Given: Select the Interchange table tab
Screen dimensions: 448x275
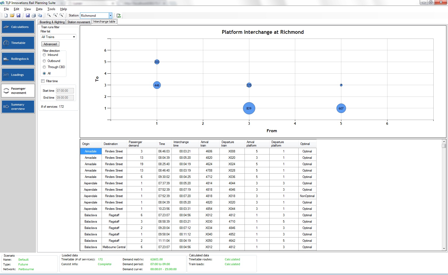Looking at the screenshot, I should pyautogui.click(x=104, y=22).
